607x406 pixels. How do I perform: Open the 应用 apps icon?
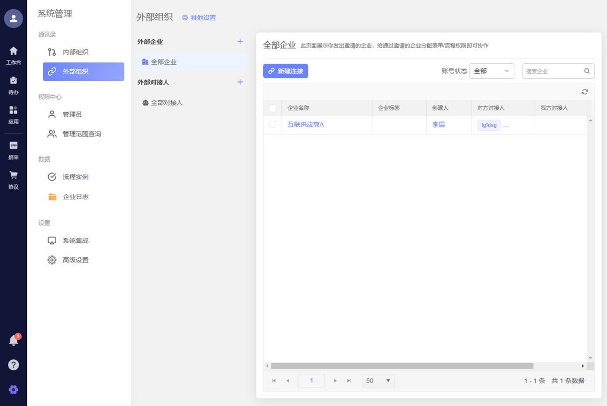coord(13,114)
